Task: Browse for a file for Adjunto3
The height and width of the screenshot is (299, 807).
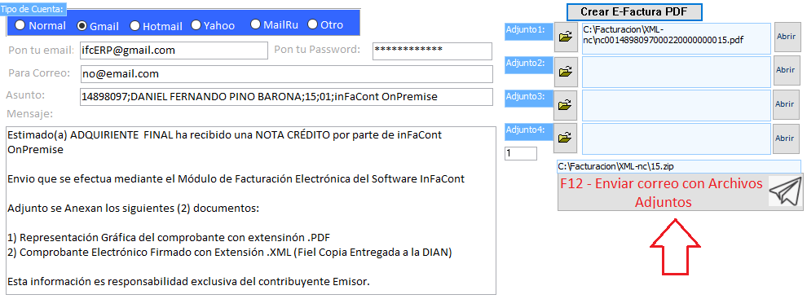Action: (x=567, y=105)
